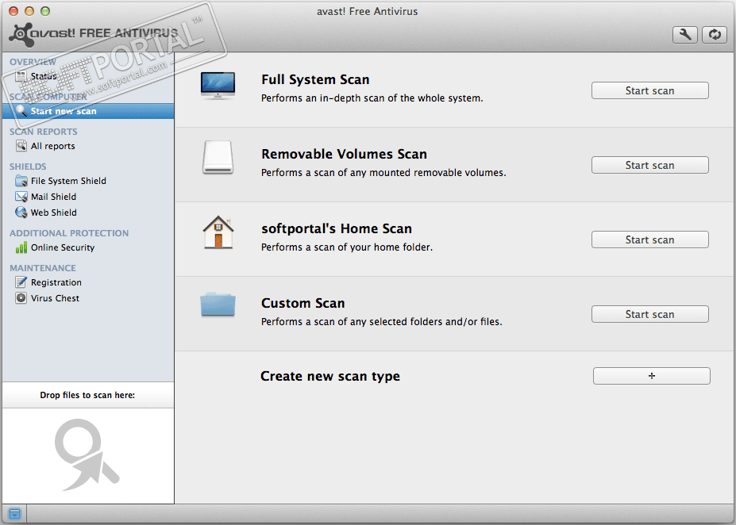Screen dimensions: 736x525
Task: Start the Full System Scan
Action: tap(650, 90)
